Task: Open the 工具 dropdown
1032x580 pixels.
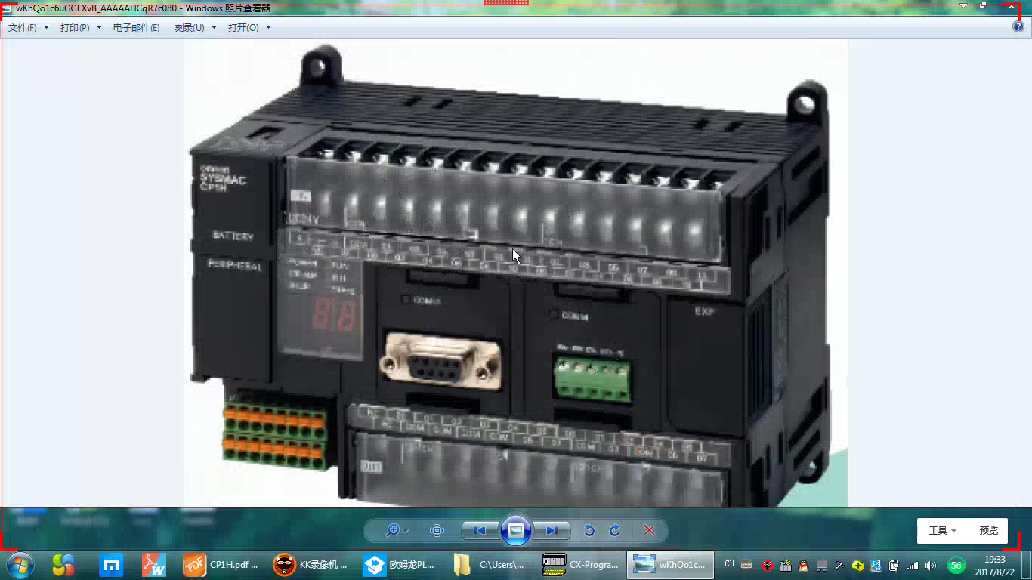Action: point(943,531)
